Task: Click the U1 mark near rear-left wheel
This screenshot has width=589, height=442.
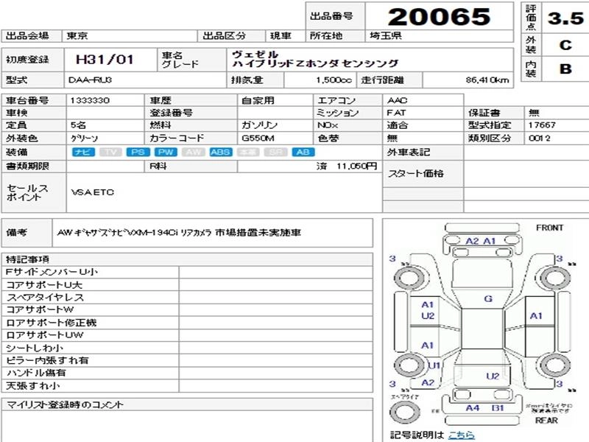Action: point(434,365)
